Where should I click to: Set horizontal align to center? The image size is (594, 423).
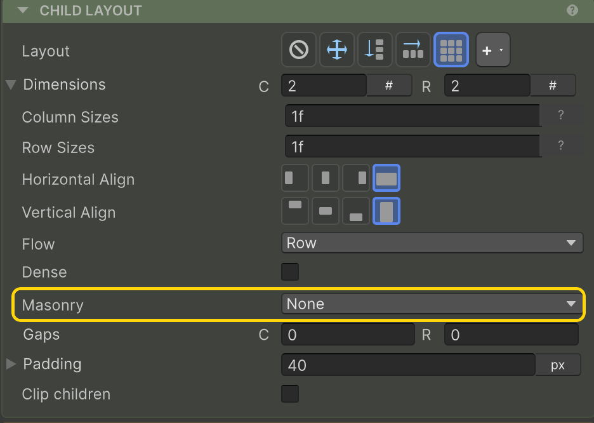(x=326, y=178)
